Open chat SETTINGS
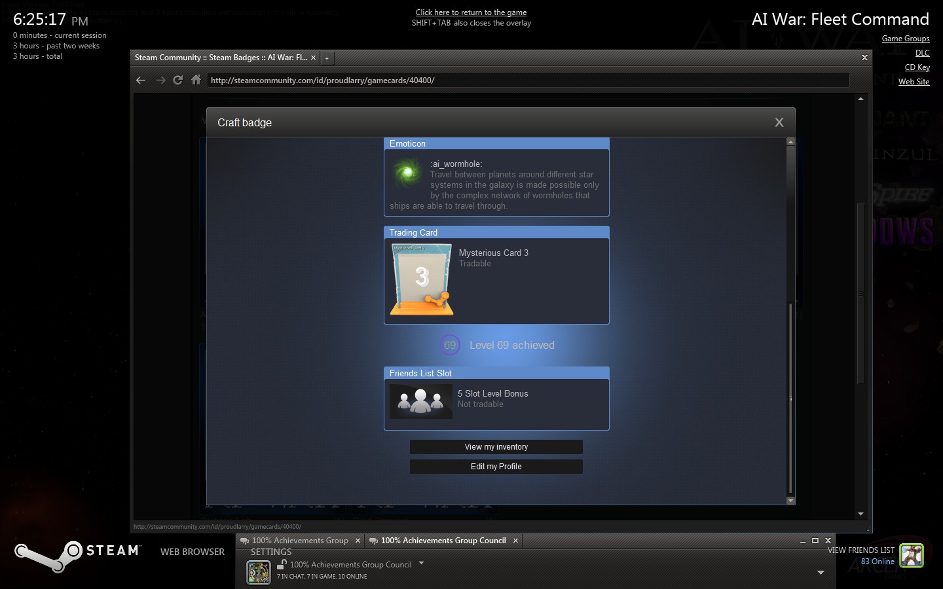 coord(271,552)
